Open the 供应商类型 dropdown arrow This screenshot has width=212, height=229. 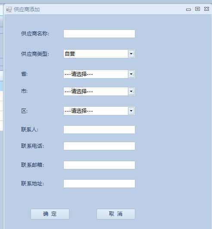pyautogui.click(x=131, y=54)
